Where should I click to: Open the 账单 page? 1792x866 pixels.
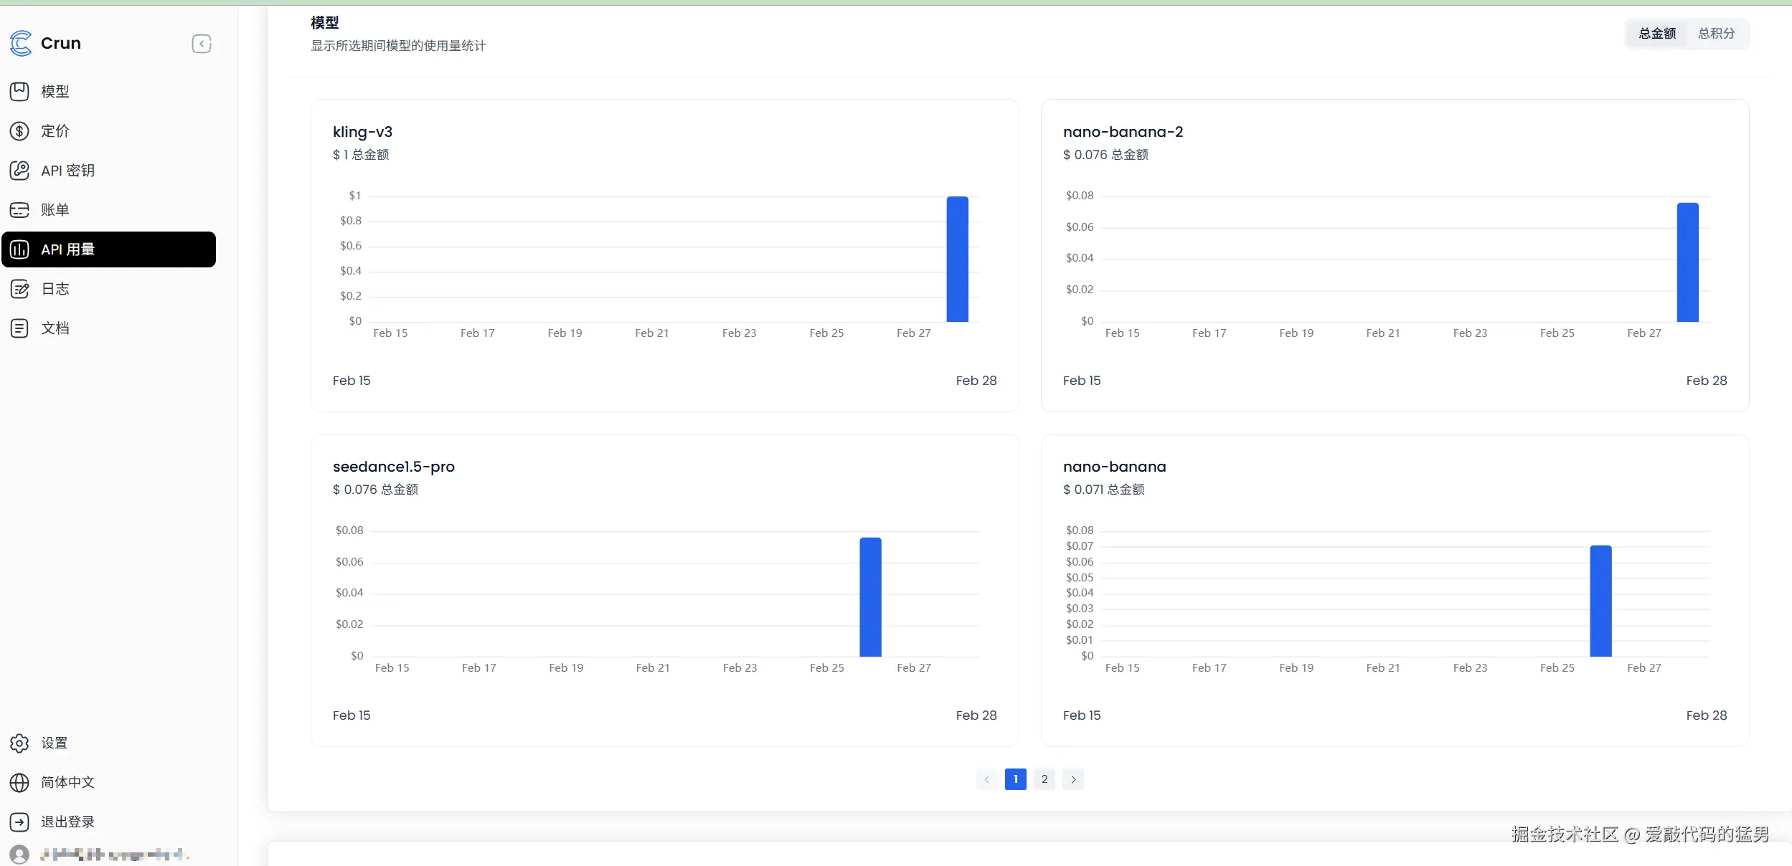coord(108,209)
